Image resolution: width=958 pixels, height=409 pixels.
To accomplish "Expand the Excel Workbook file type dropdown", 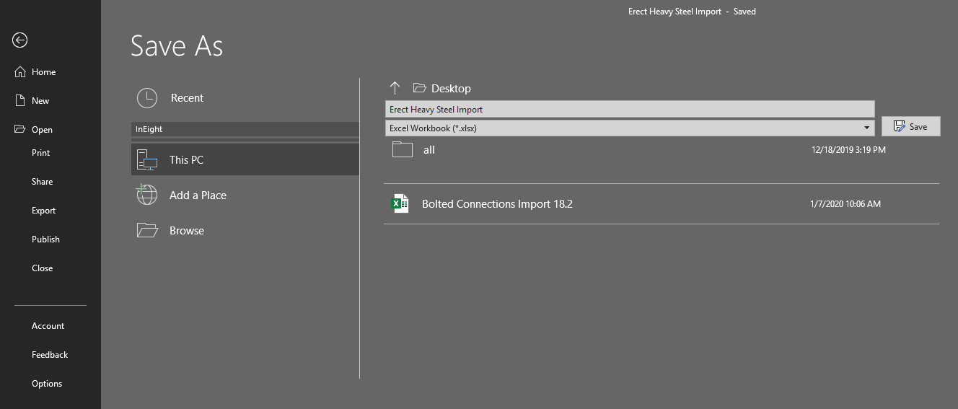I will [630, 128].
